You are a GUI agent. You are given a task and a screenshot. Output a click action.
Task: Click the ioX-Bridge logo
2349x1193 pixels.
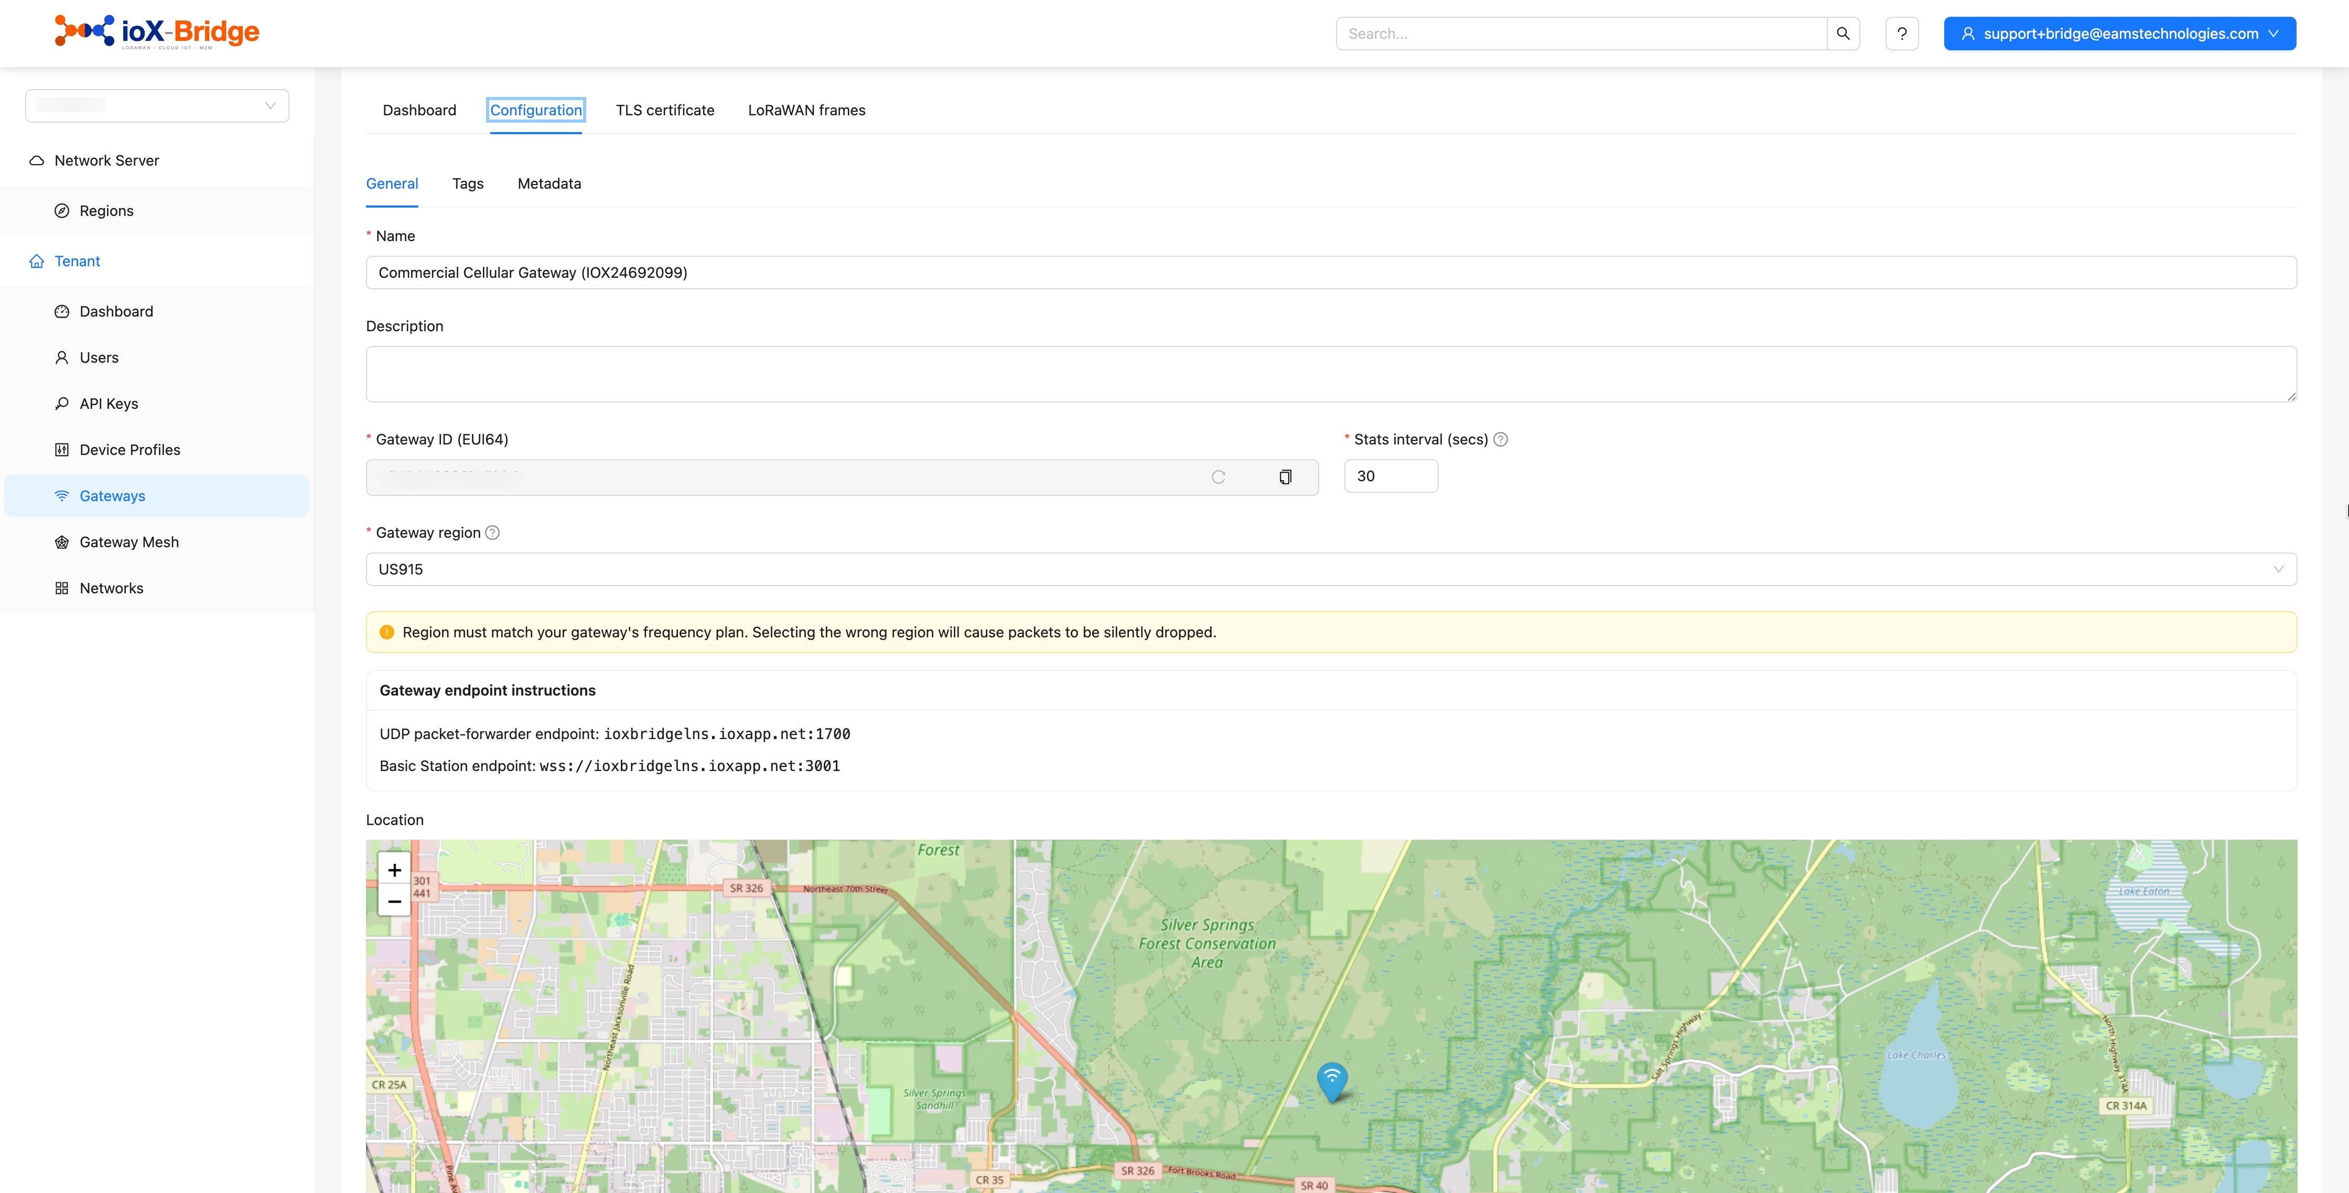[157, 32]
